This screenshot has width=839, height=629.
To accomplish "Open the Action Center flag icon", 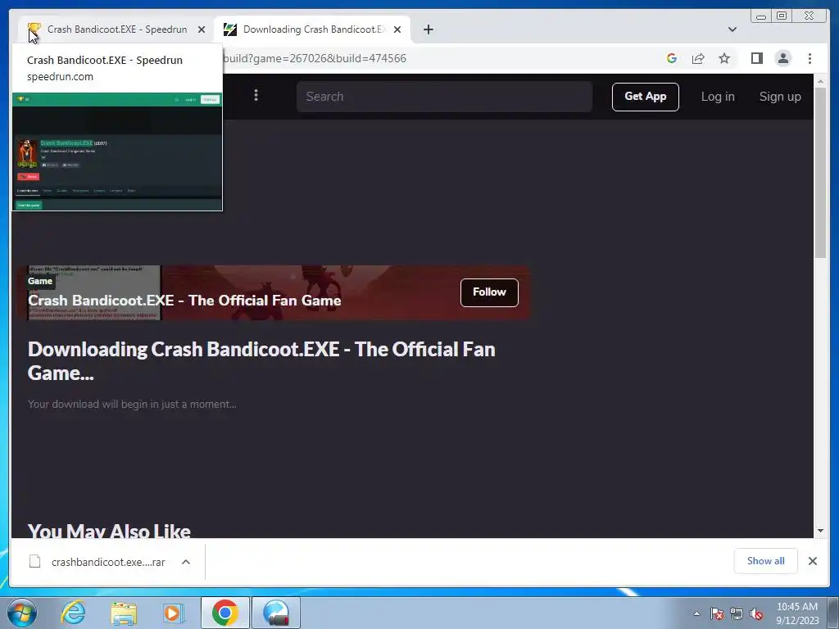I will click(x=717, y=613).
